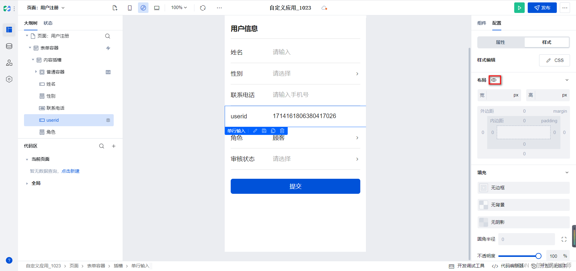Run the app preview with green play button

pos(519,8)
